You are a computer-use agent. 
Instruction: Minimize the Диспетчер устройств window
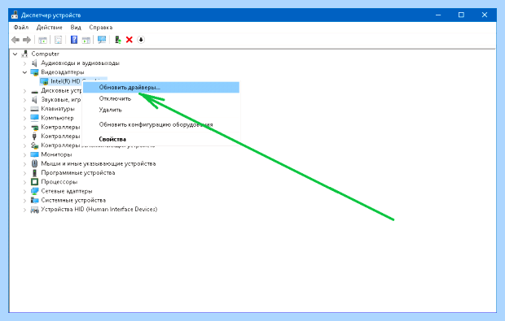coord(438,15)
